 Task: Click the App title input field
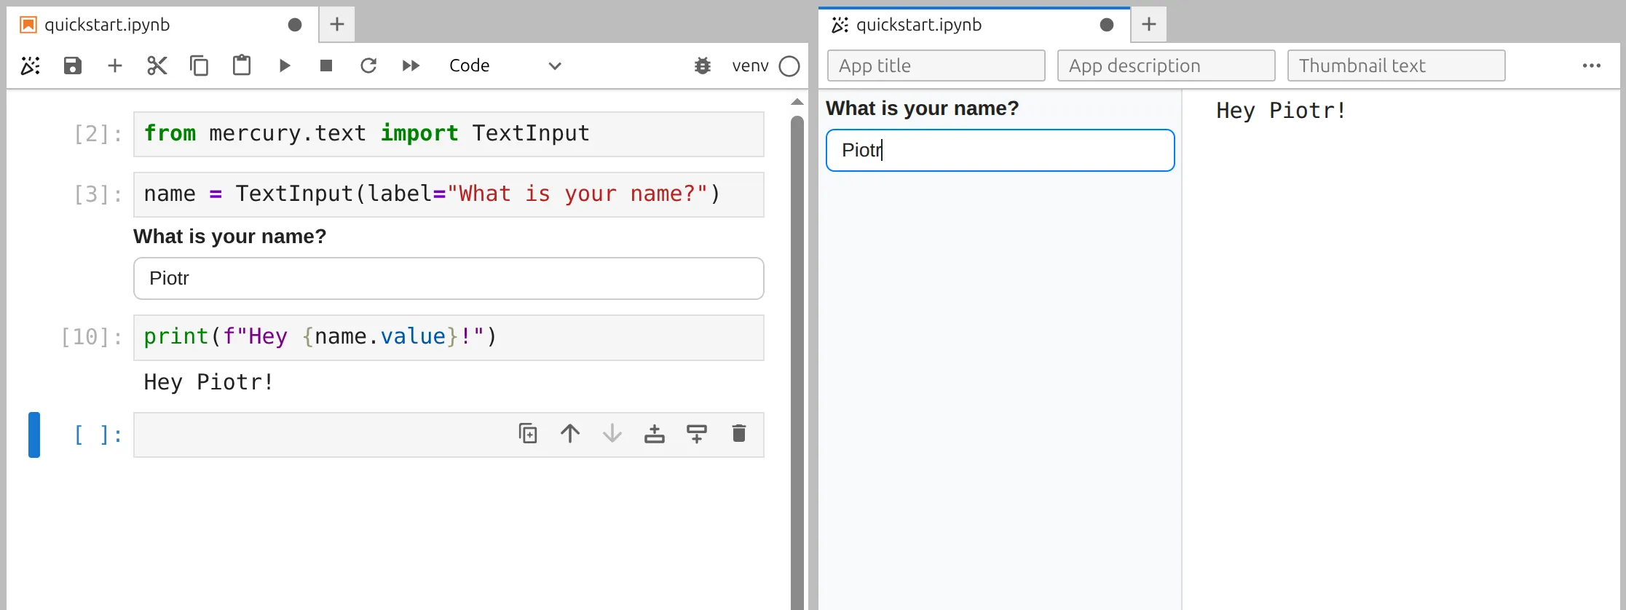936,66
